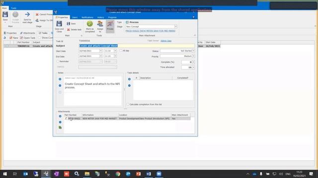Add an attachment with the plus icon
318x178 pixels.
pyautogui.click(x=60, y=116)
